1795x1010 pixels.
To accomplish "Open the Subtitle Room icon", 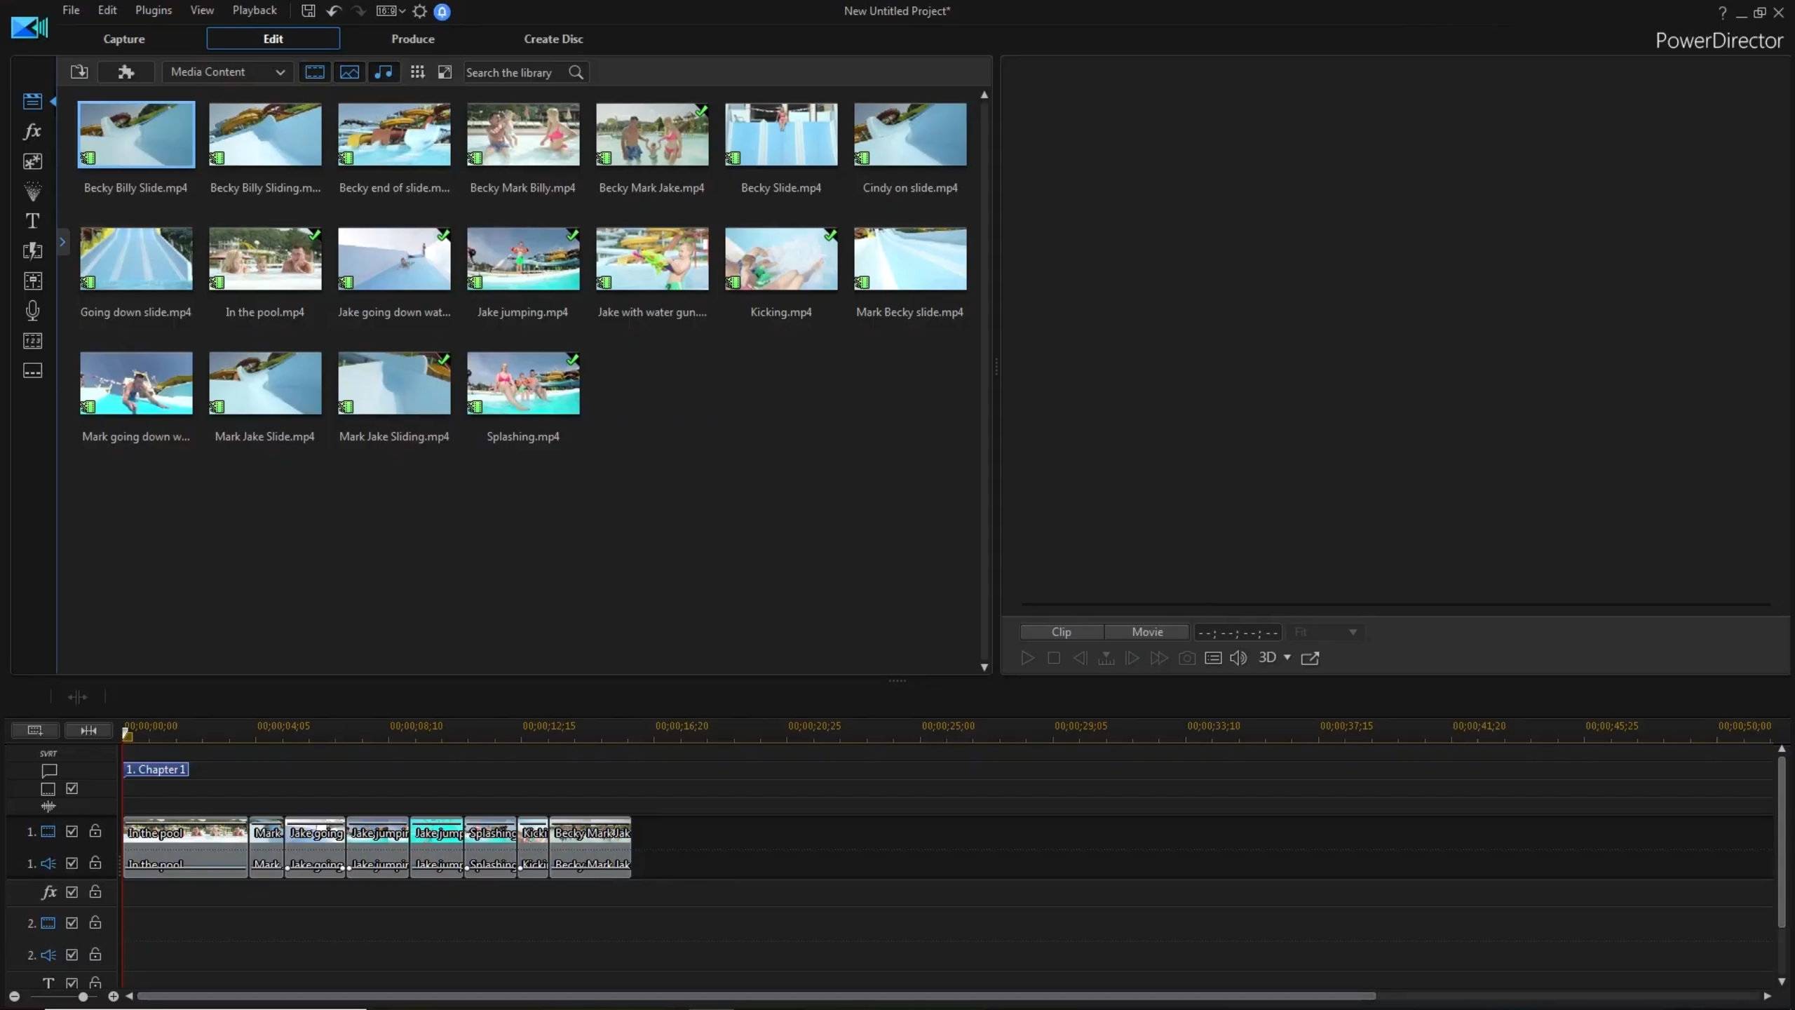I will click(x=32, y=370).
